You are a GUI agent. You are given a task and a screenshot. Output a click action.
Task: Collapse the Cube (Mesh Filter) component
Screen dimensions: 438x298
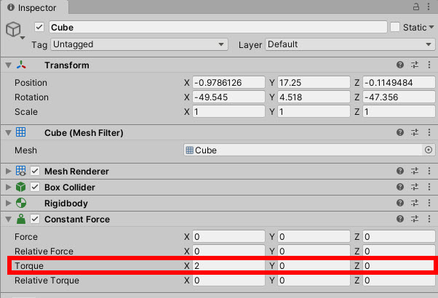click(9, 133)
